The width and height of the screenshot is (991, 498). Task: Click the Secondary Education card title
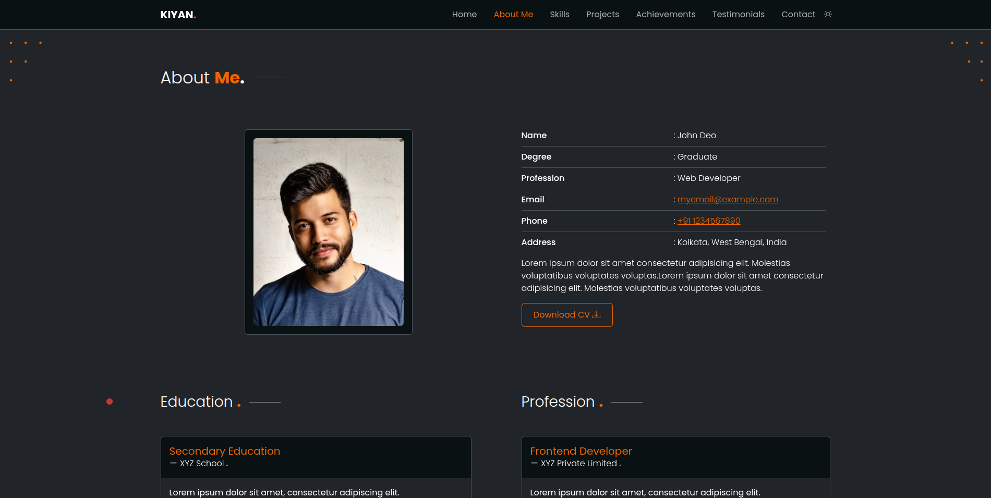pos(224,451)
